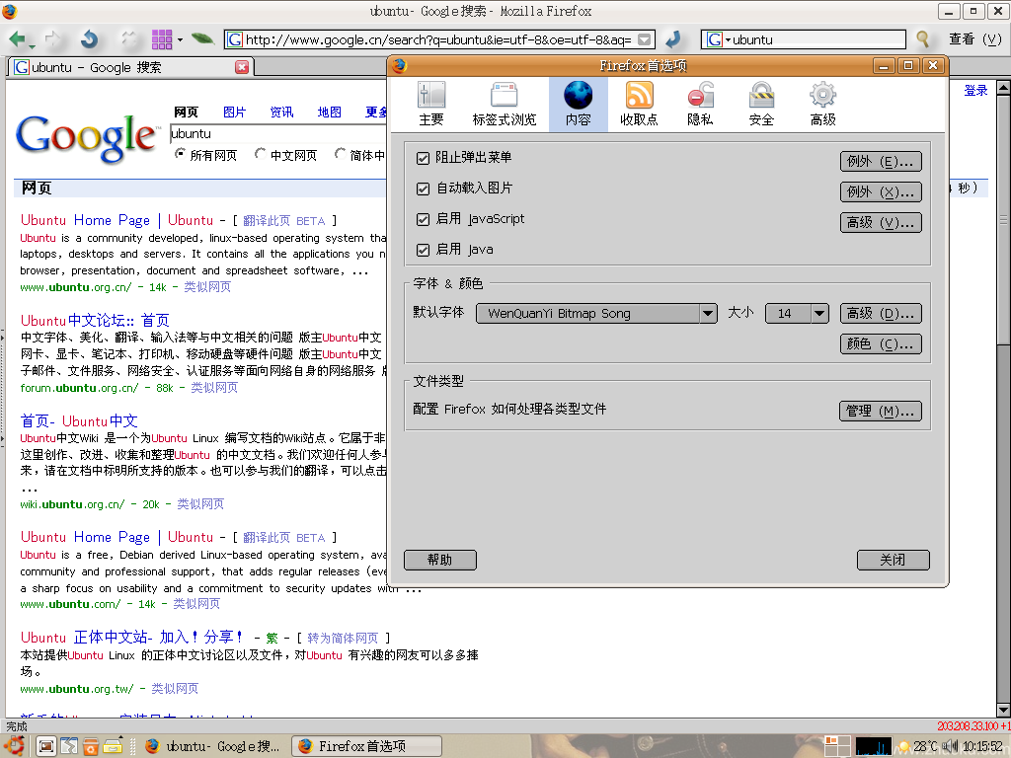The height and width of the screenshot is (758, 1011).
Task: Open the 安全 security preferences tab
Action: coord(761,104)
